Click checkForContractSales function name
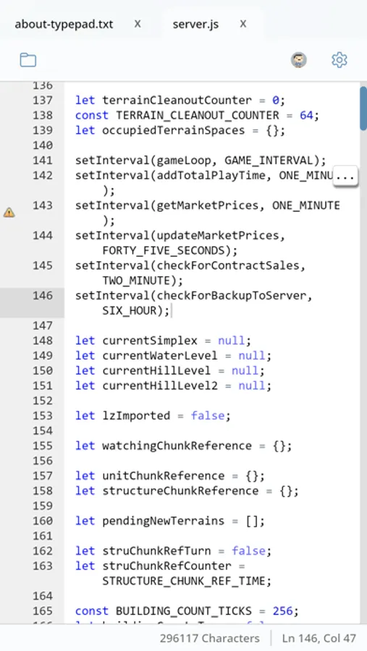 (228, 265)
